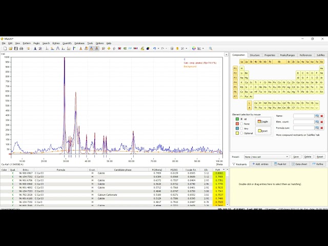Clear the Formula sum field with red X
The width and height of the screenshot is (328, 246).
coord(322,128)
